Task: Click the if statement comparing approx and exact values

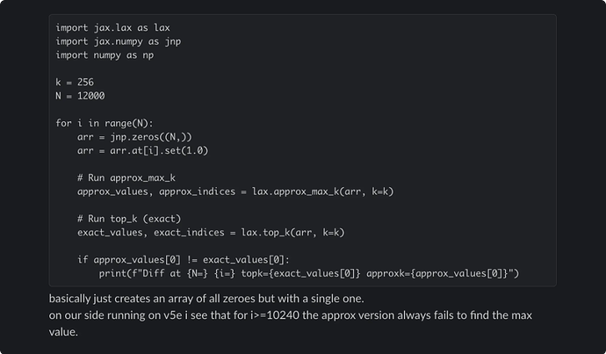Action: tap(183, 259)
